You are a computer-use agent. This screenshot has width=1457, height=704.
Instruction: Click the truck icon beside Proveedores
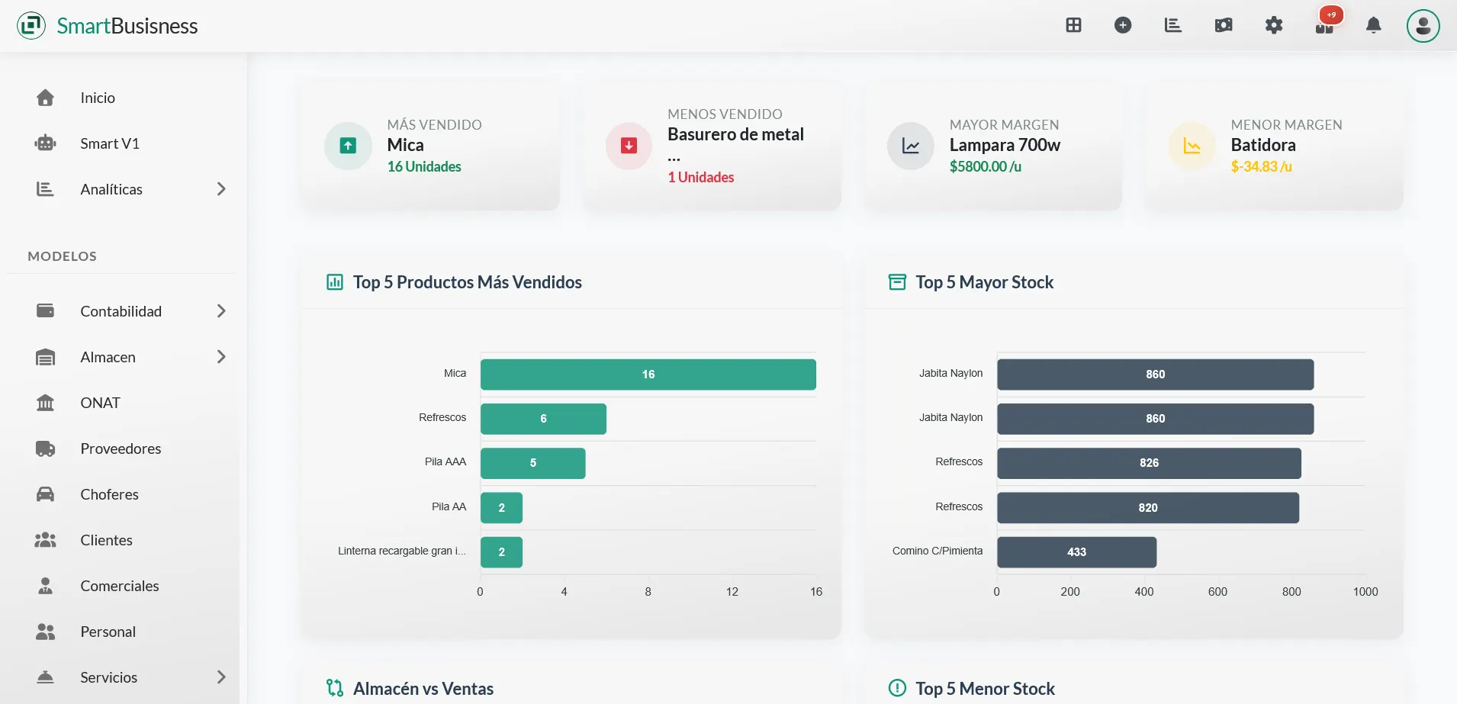(46, 448)
